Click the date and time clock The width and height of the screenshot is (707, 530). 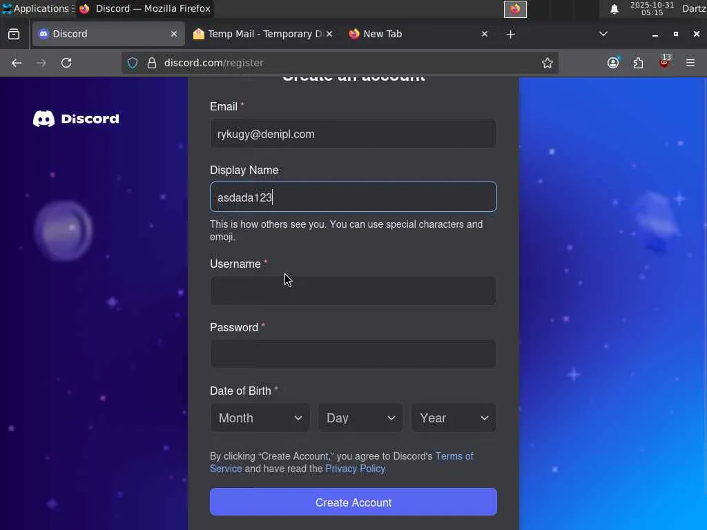(652, 8)
